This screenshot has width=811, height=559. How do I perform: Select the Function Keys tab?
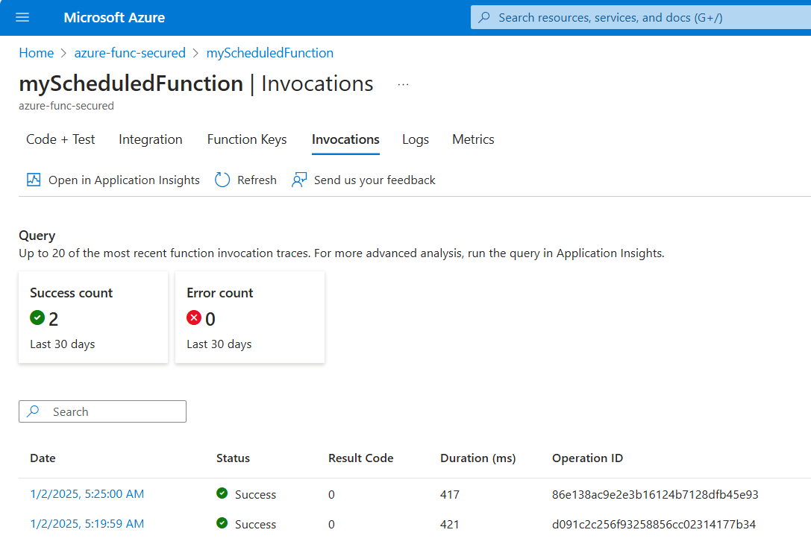coord(247,139)
